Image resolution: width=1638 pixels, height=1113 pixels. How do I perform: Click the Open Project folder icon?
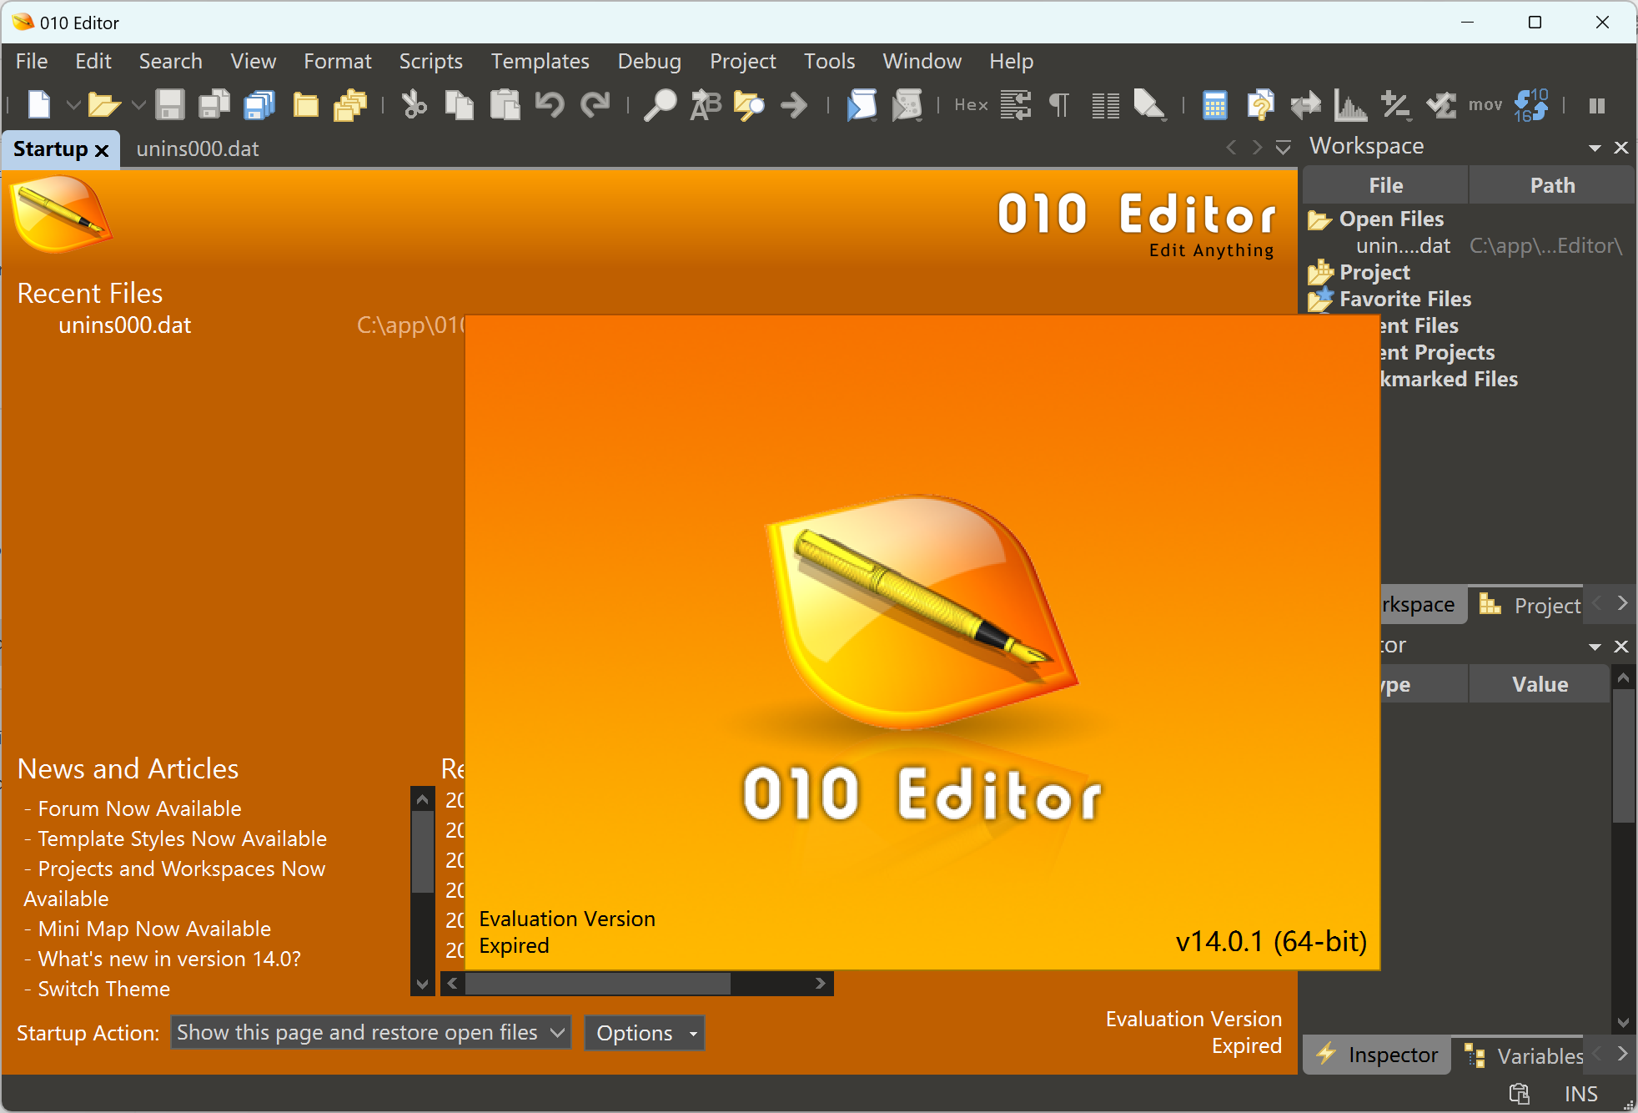305,105
